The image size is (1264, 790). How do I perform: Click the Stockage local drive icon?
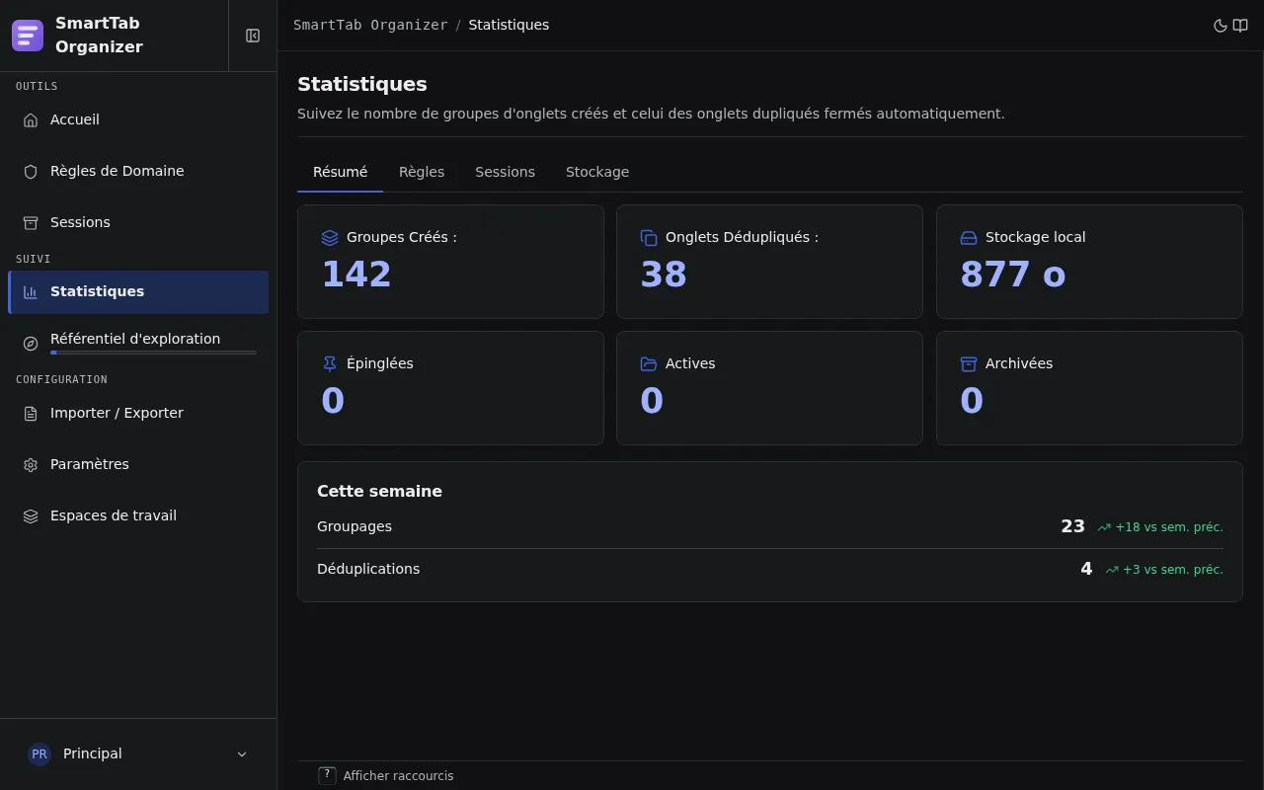coord(969,238)
